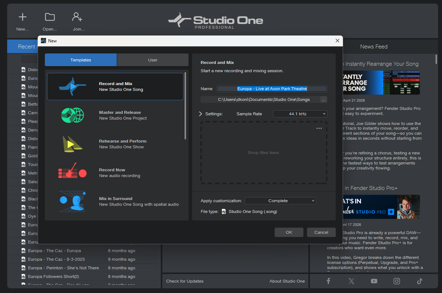Image resolution: width=442 pixels, height=293 pixels.
Task: Open recent song Europa Followers Short(2)
Action: pyautogui.click(x=53, y=276)
